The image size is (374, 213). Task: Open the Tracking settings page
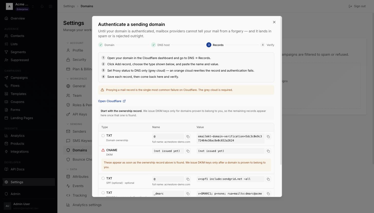[x=78, y=195]
